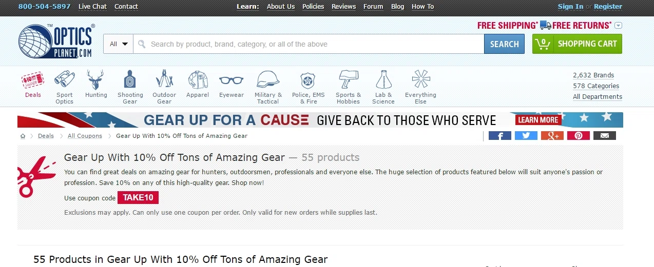Open the All Departments link
Screen dimensions: 654x267
pyautogui.click(x=598, y=97)
